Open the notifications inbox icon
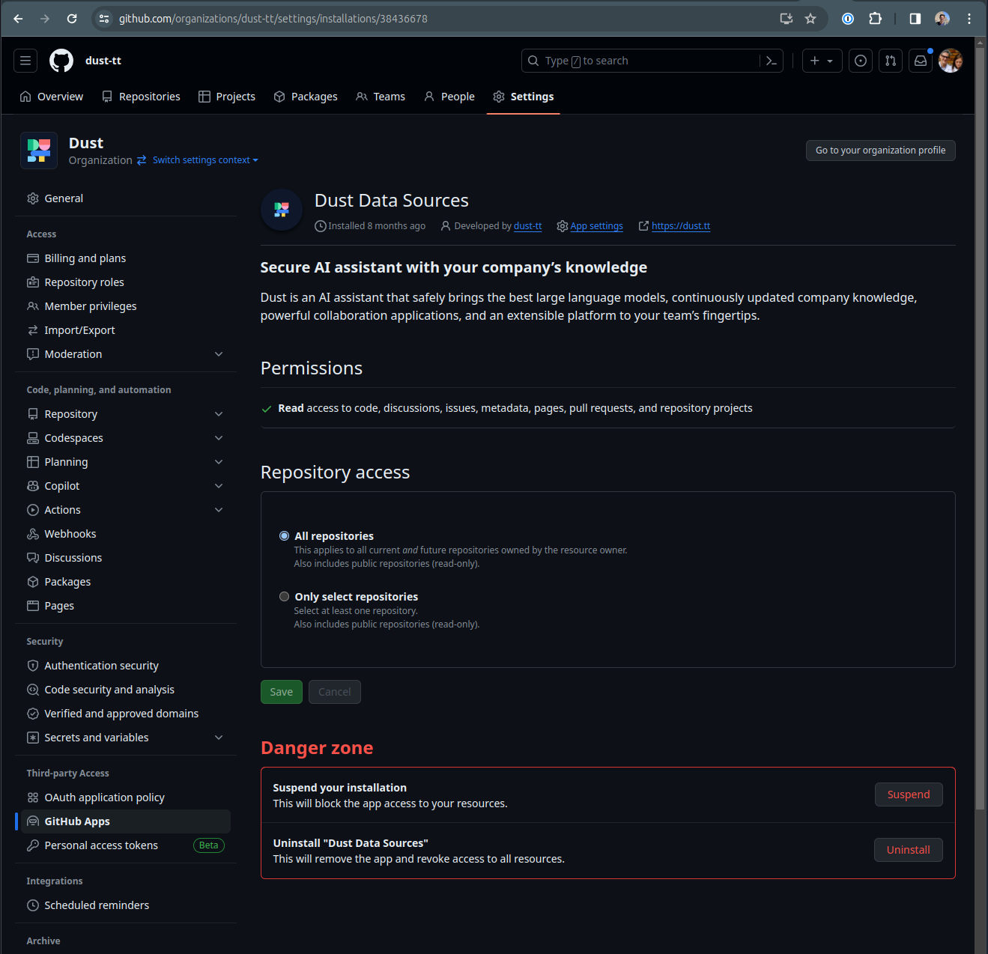Image resolution: width=988 pixels, height=954 pixels. (x=921, y=61)
